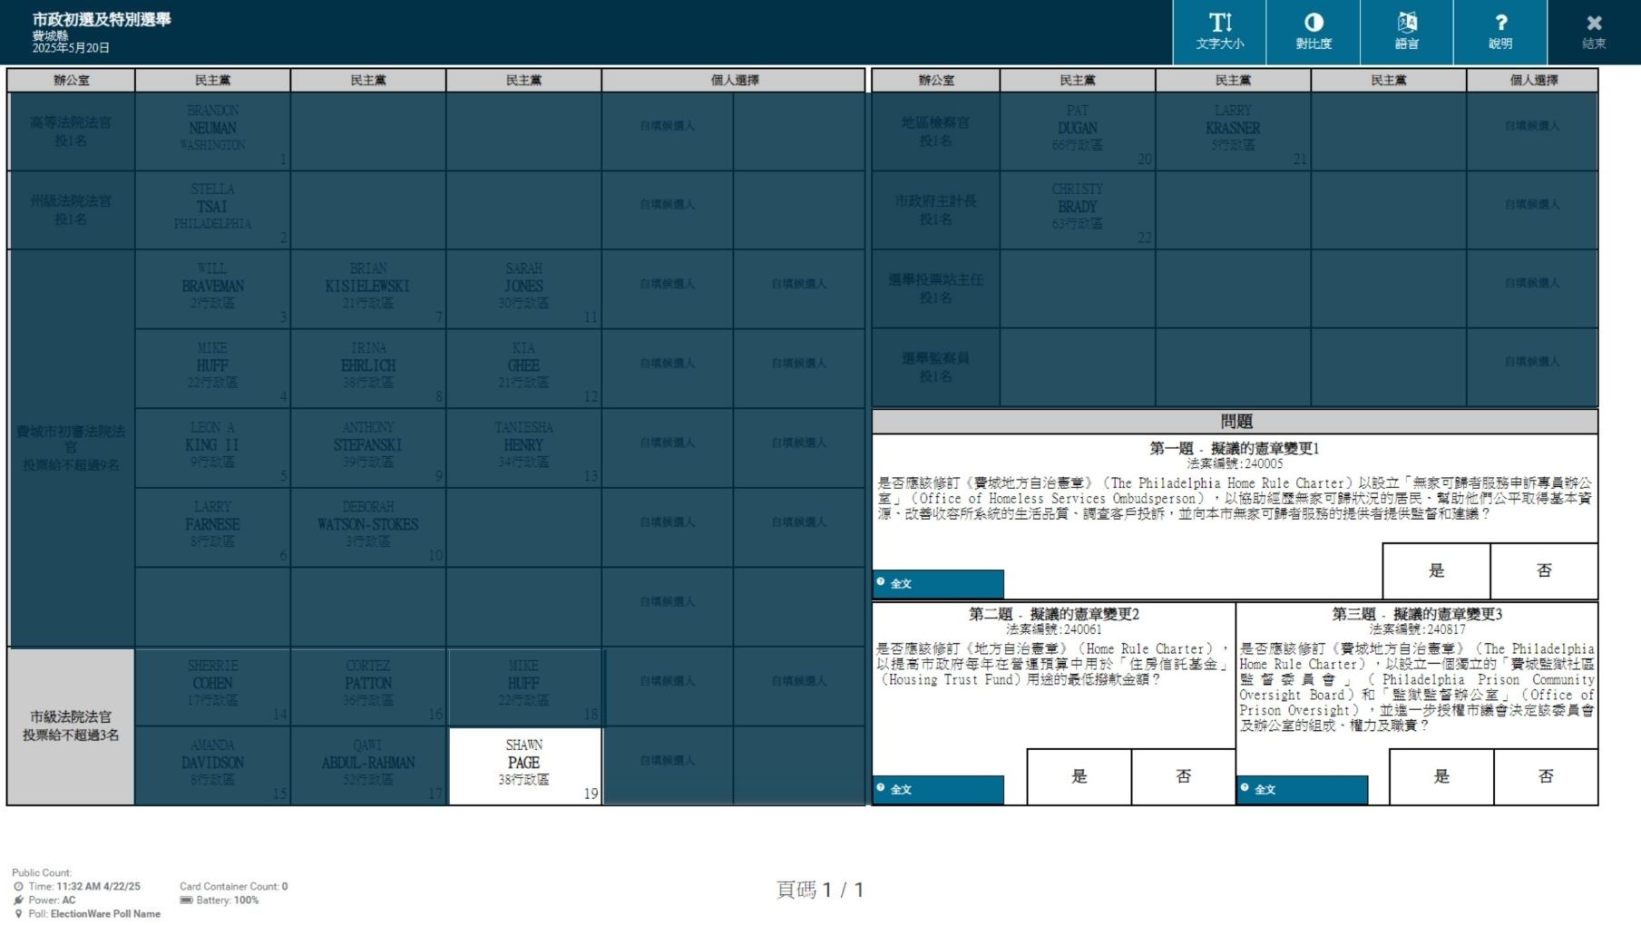Expand full text (全文) of Question 2
Viewport: 1641px width, 925px height.
point(938,789)
